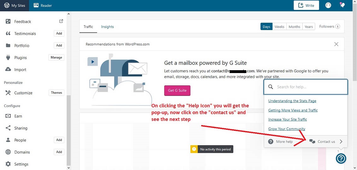Click the Get G Suite button
This screenshot has width=357, height=170.
pos(177,90)
